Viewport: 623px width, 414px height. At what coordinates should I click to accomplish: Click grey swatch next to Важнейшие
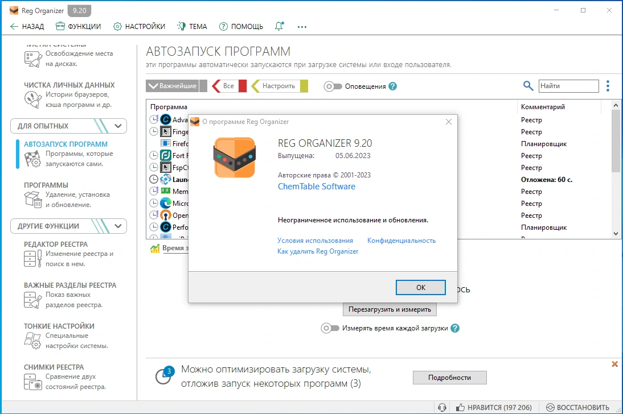pyautogui.click(x=203, y=86)
